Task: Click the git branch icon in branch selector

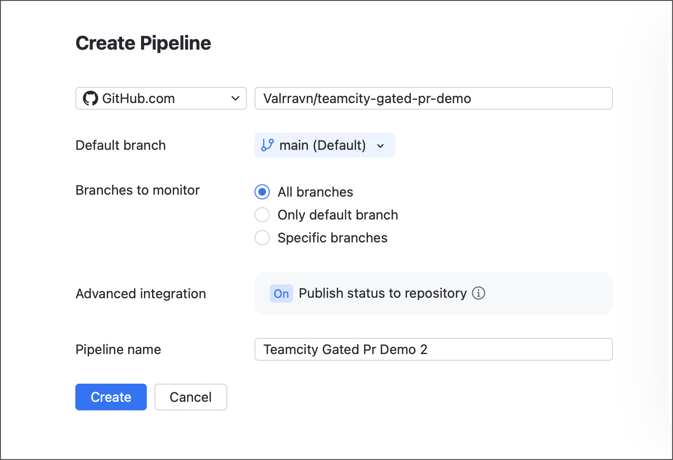Action: coord(267,145)
